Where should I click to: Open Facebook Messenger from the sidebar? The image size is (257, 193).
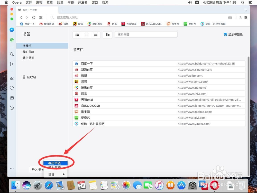[x=12, y=30]
